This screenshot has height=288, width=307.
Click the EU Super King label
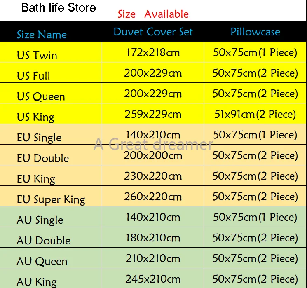51,200
